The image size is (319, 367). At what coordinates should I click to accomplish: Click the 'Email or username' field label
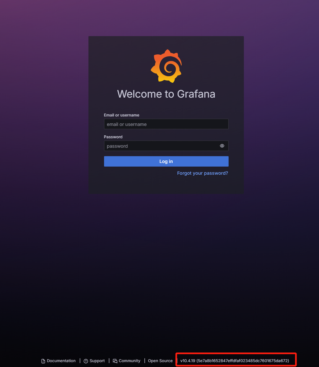coord(122,115)
